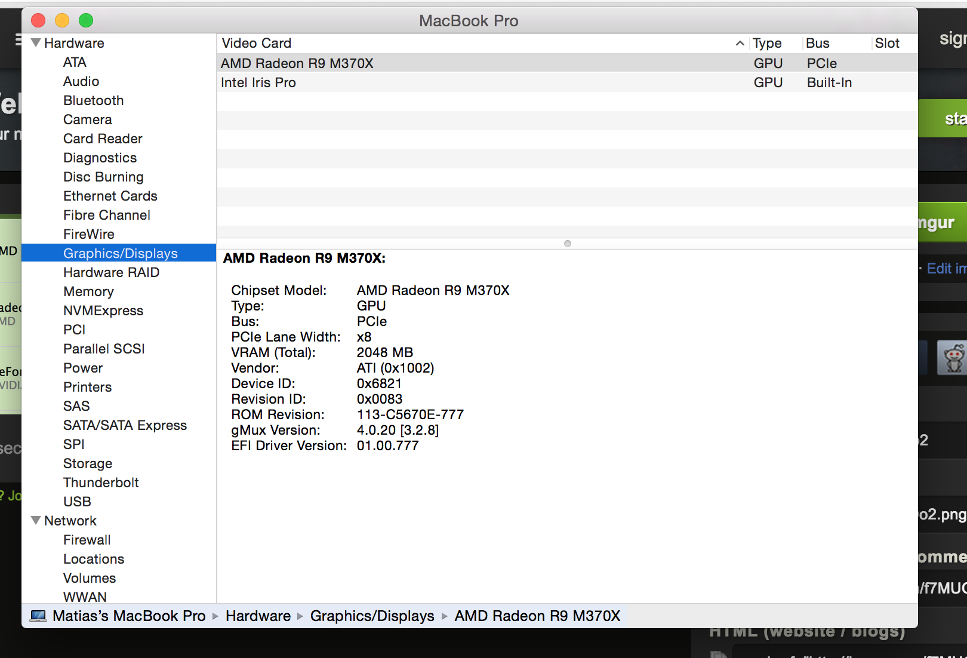Image resolution: width=967 pixels, height=658 pixels.
Task: Click the laptop icon in the breadcrumb bar
Action: [x=38, y=616]
